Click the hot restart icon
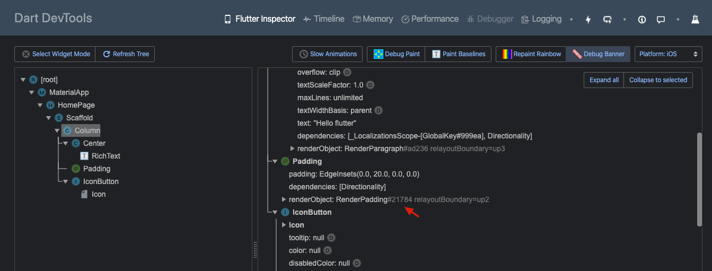 click(x=607, y=20)
